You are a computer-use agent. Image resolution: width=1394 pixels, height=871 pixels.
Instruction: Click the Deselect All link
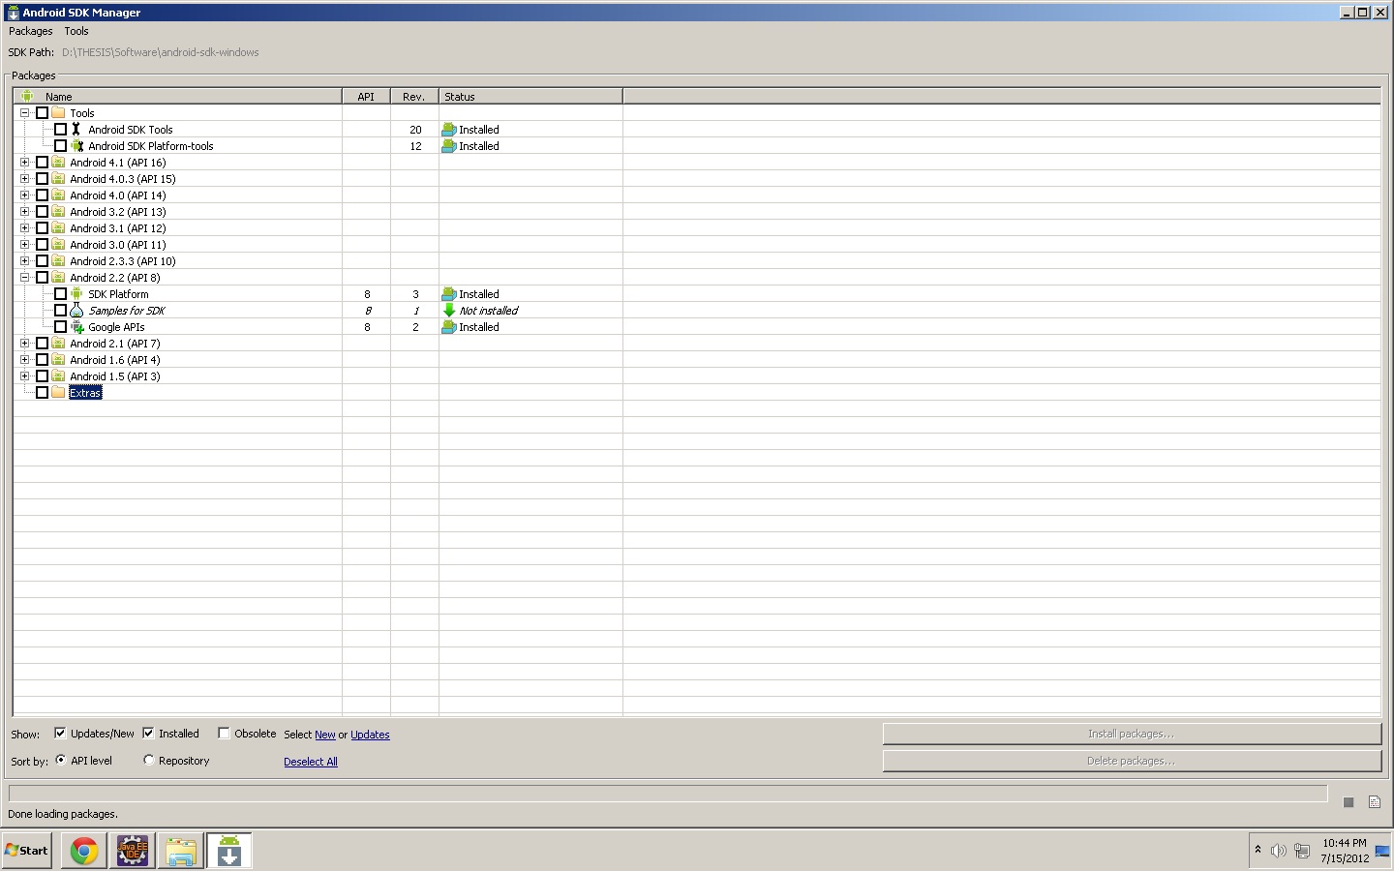(x=311, y=762)
